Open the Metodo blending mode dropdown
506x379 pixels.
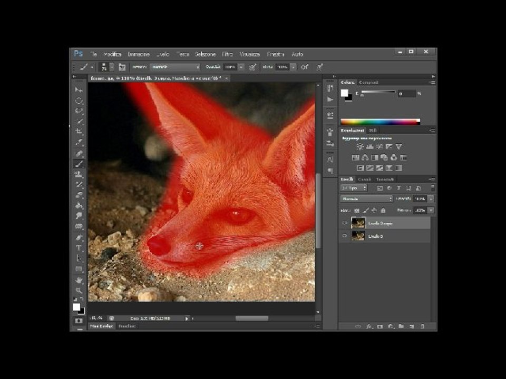click(175, 67)
